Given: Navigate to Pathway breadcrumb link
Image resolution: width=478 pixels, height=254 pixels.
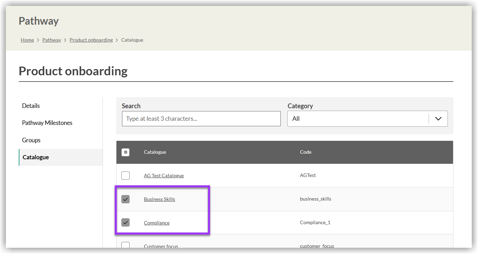Looking at the screenshot, I should click(52, 40).
